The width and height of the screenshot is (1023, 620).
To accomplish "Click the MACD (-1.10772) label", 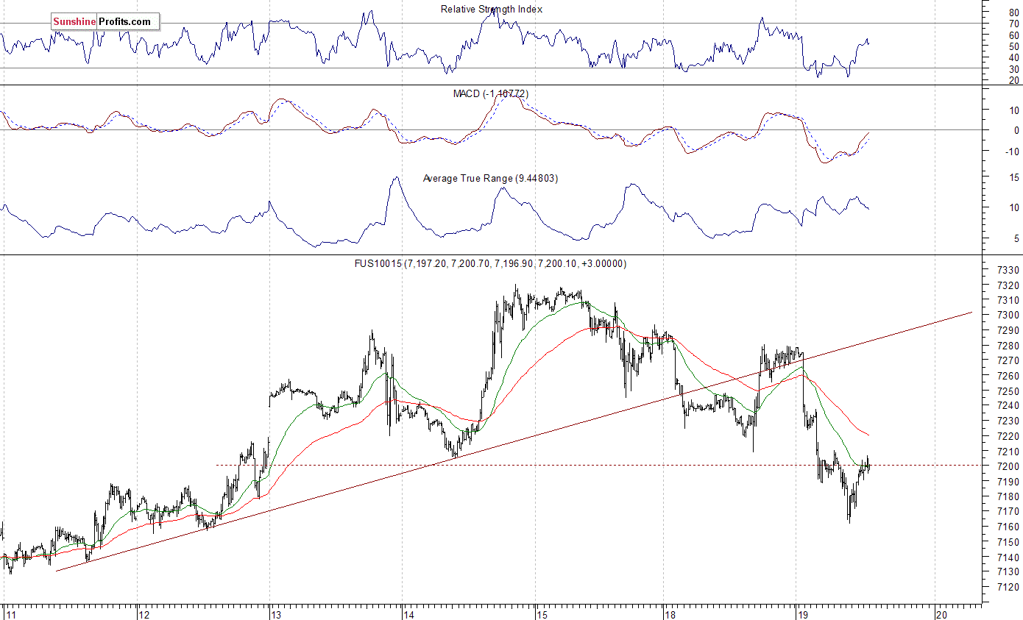I will [x=490, y=93].
